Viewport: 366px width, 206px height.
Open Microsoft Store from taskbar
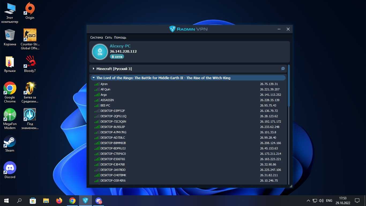click(x=33, y=201)
